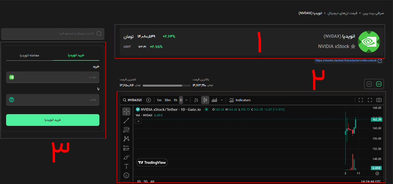Expand the timeframe interval dropdown arrow
Screen dimensions: 393x184
[x=186, y=100]
